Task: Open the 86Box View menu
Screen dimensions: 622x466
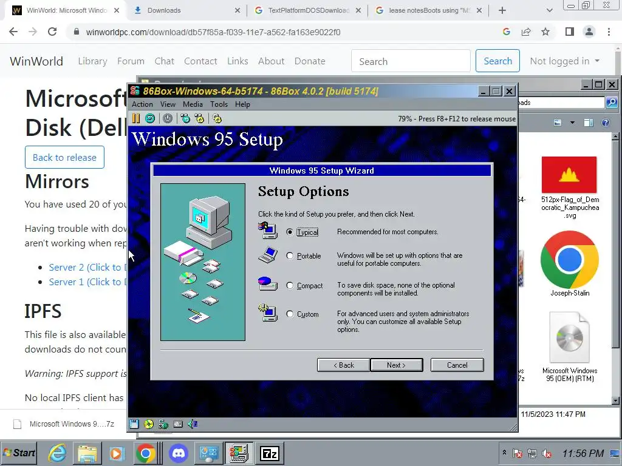Action: pyautogui.click(x=168, y=104)
